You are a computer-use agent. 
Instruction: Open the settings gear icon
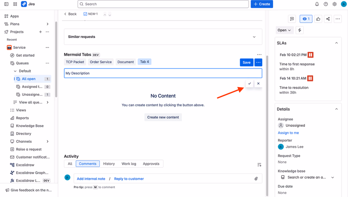tap(335, 4)
